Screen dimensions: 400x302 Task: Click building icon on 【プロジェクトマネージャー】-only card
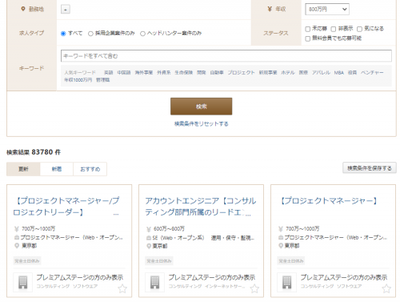tap(286, 282)
